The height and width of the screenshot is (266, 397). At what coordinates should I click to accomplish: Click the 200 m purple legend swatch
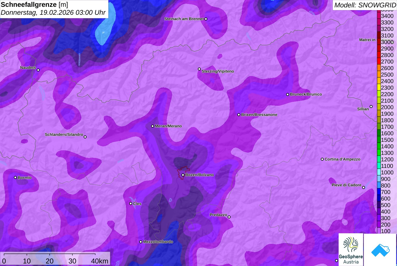coord(379,225)
